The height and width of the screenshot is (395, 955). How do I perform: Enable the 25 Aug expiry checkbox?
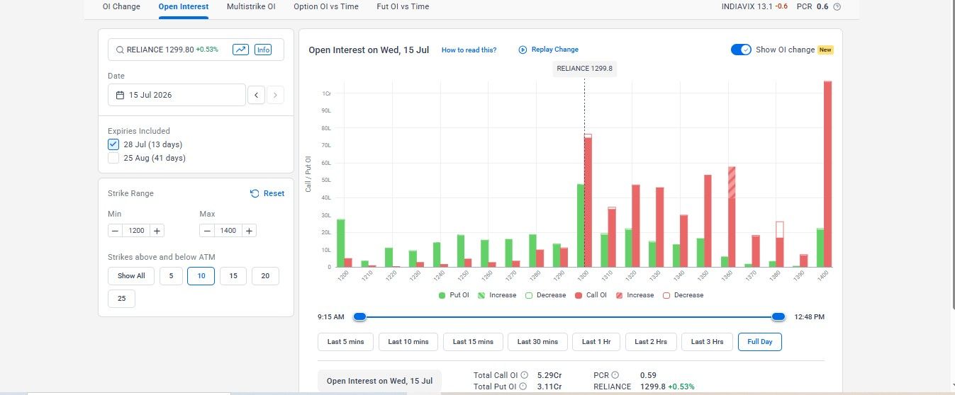click(x=113, y=158)
